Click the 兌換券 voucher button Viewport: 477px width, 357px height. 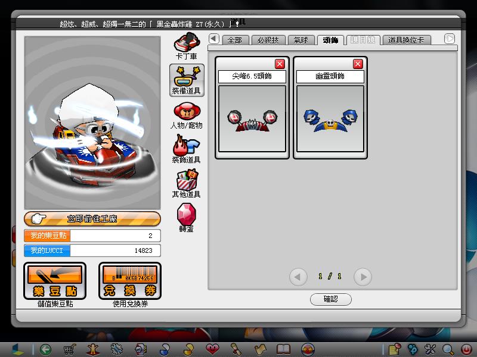[x=130, y=281]
